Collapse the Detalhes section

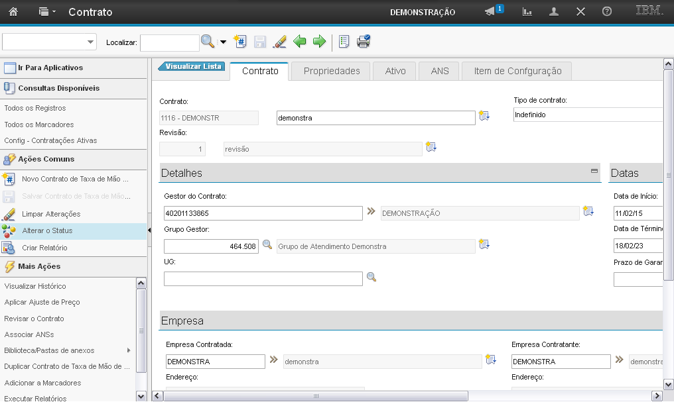[594, 171]
